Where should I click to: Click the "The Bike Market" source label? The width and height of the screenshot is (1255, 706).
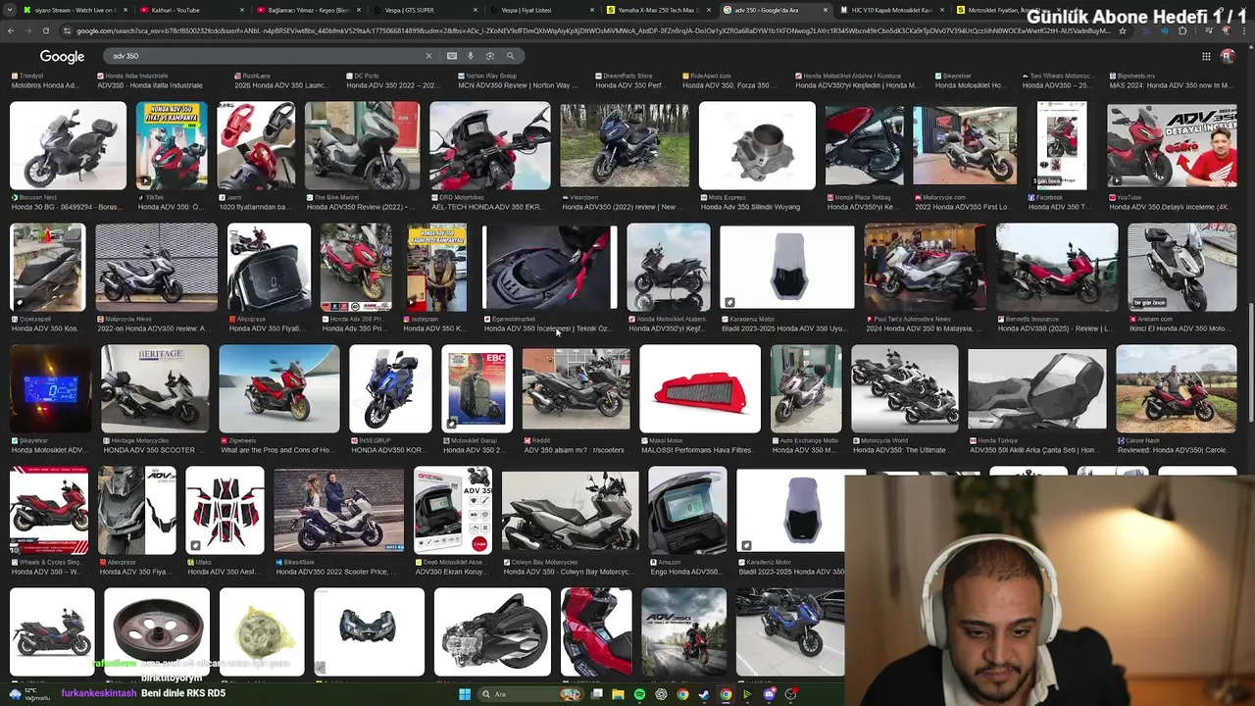pos(337,197)
